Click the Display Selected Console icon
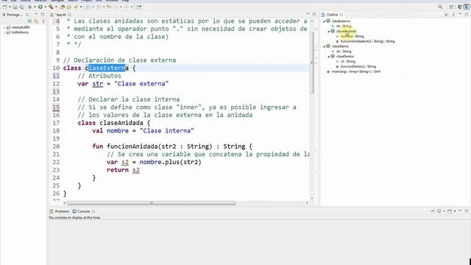 (x=439, y=211)
